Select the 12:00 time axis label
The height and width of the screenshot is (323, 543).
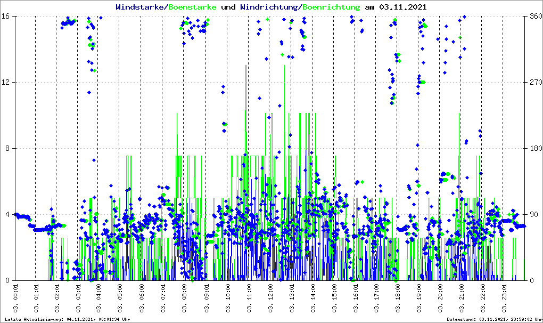click(270, 298)
